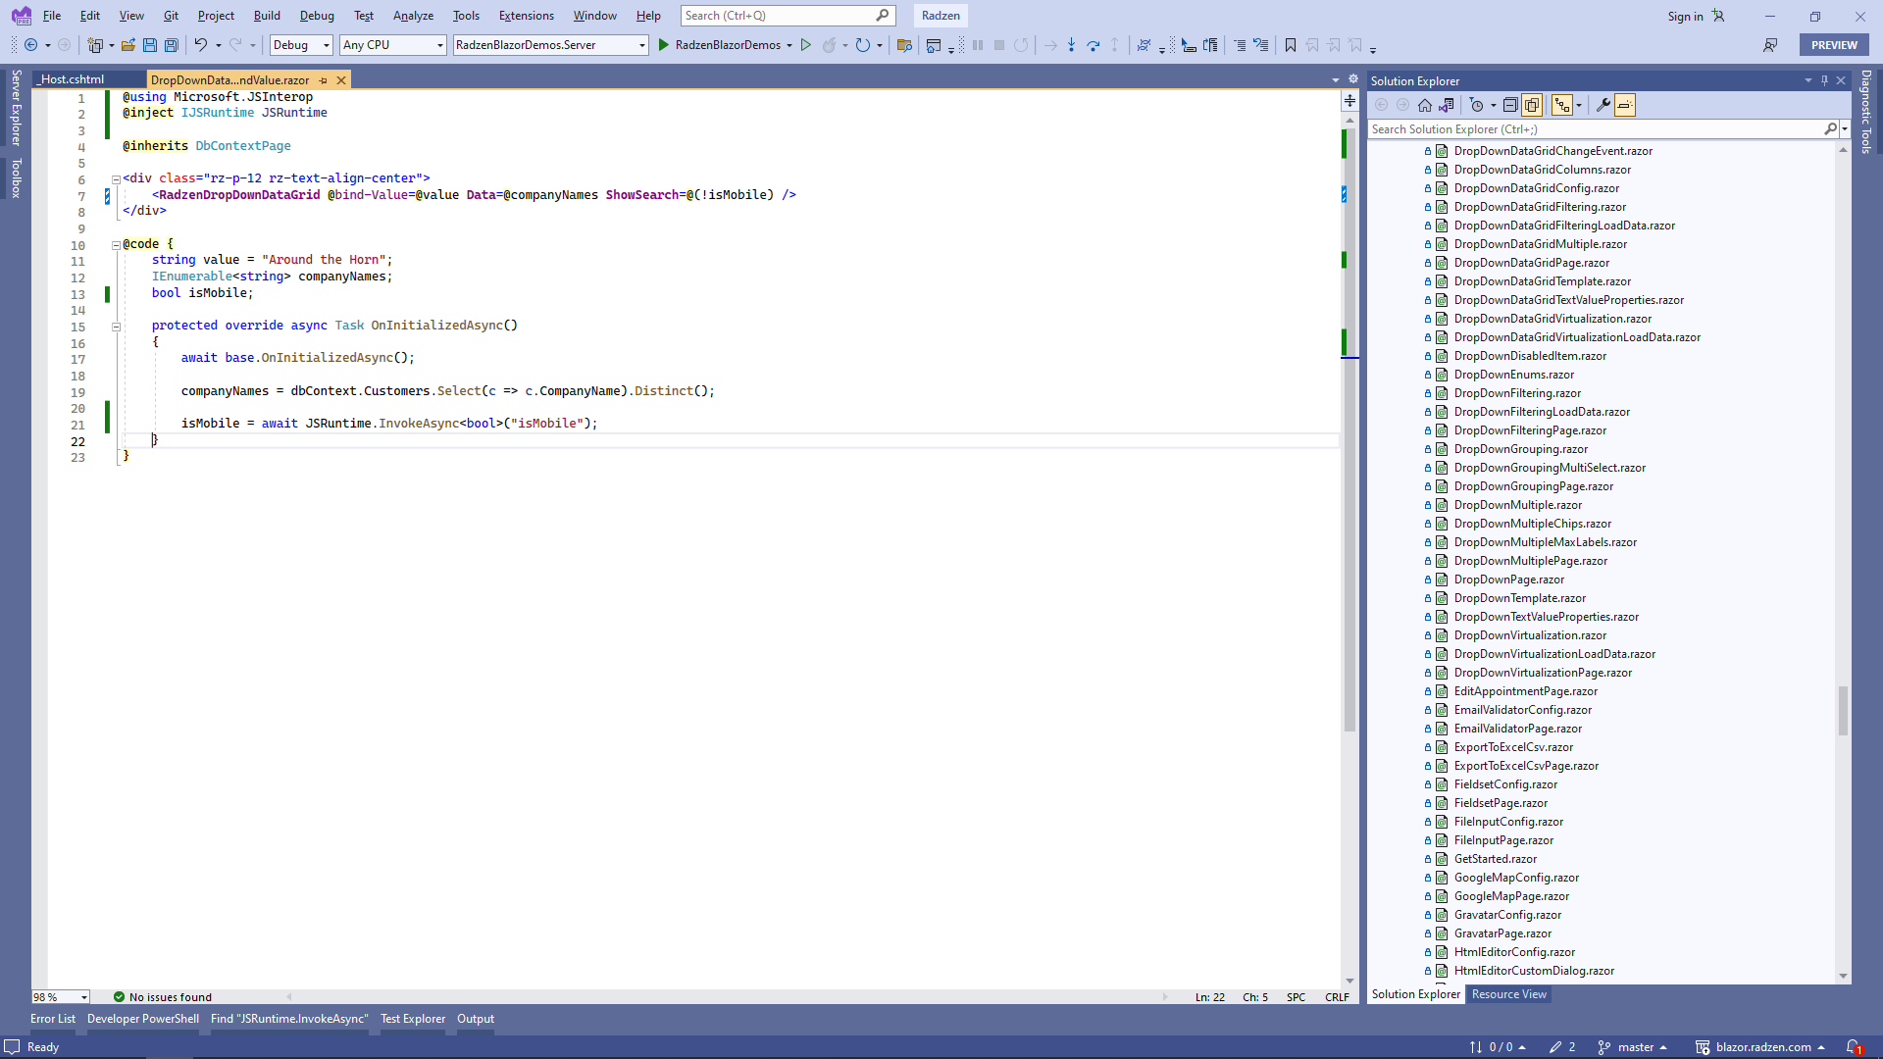Open the Analyze menu
Viewport: 1883px width, 1059px height.
(413, 16)
